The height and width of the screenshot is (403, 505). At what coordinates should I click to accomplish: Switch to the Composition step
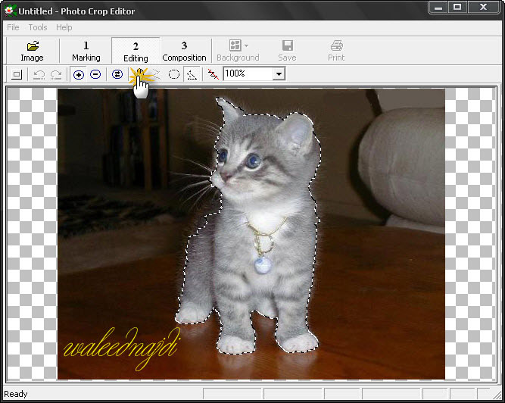point(184,51)
